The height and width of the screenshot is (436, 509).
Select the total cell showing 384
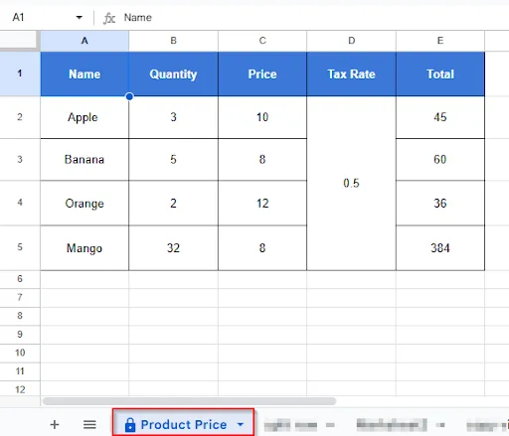[x=440, y=248]
